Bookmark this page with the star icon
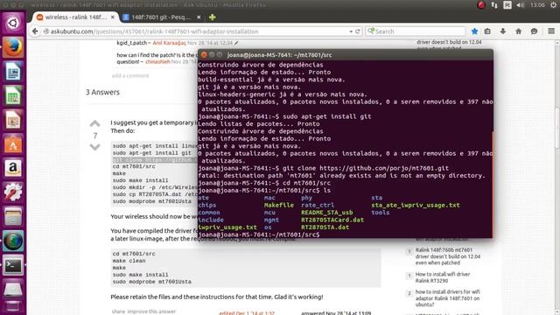Image resolution: width=560 pixels, height=315 pixels. click(474, 31)
